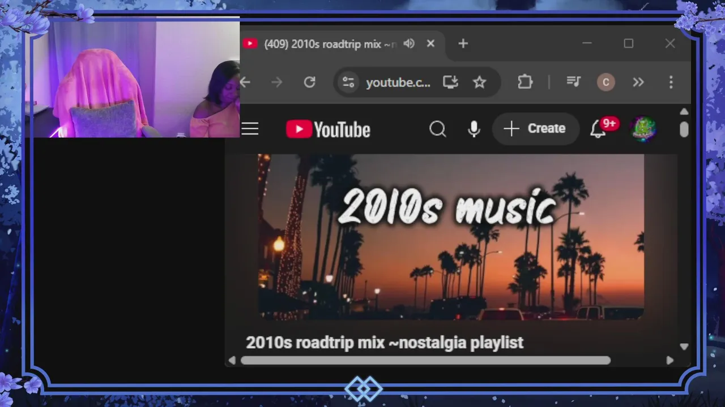Click the youtube.c... address bar
725x407 pixels.
(x=398, y=83)
